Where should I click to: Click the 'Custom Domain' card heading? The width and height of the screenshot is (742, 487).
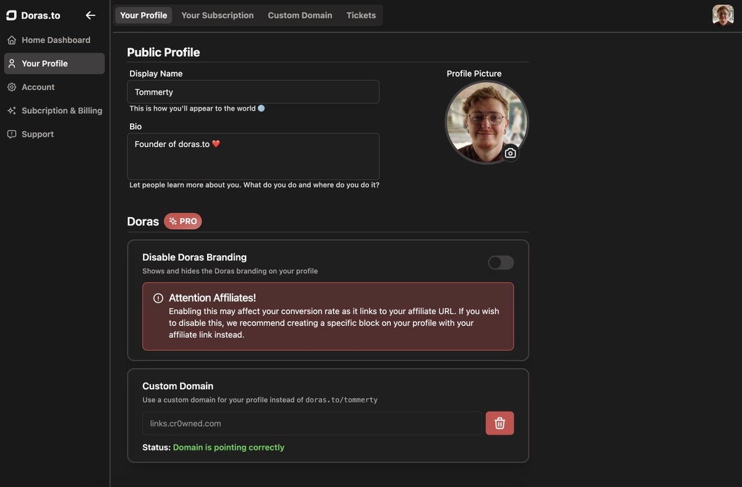[177, 386]
